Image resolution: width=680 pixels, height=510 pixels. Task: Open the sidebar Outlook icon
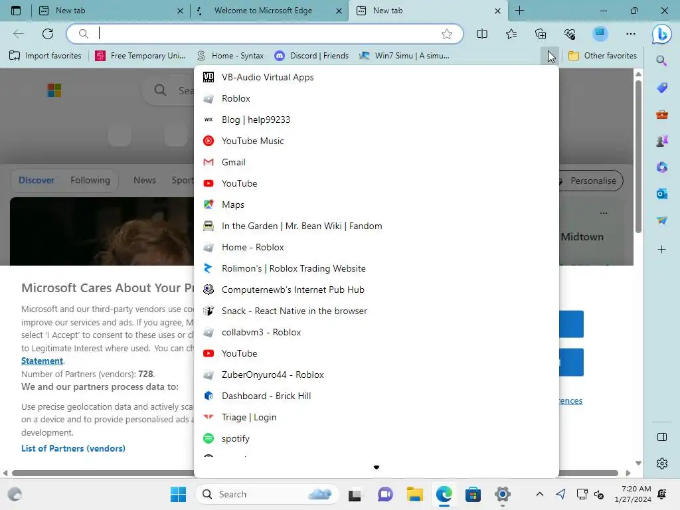pyautogui.click(x=662, y=194)
